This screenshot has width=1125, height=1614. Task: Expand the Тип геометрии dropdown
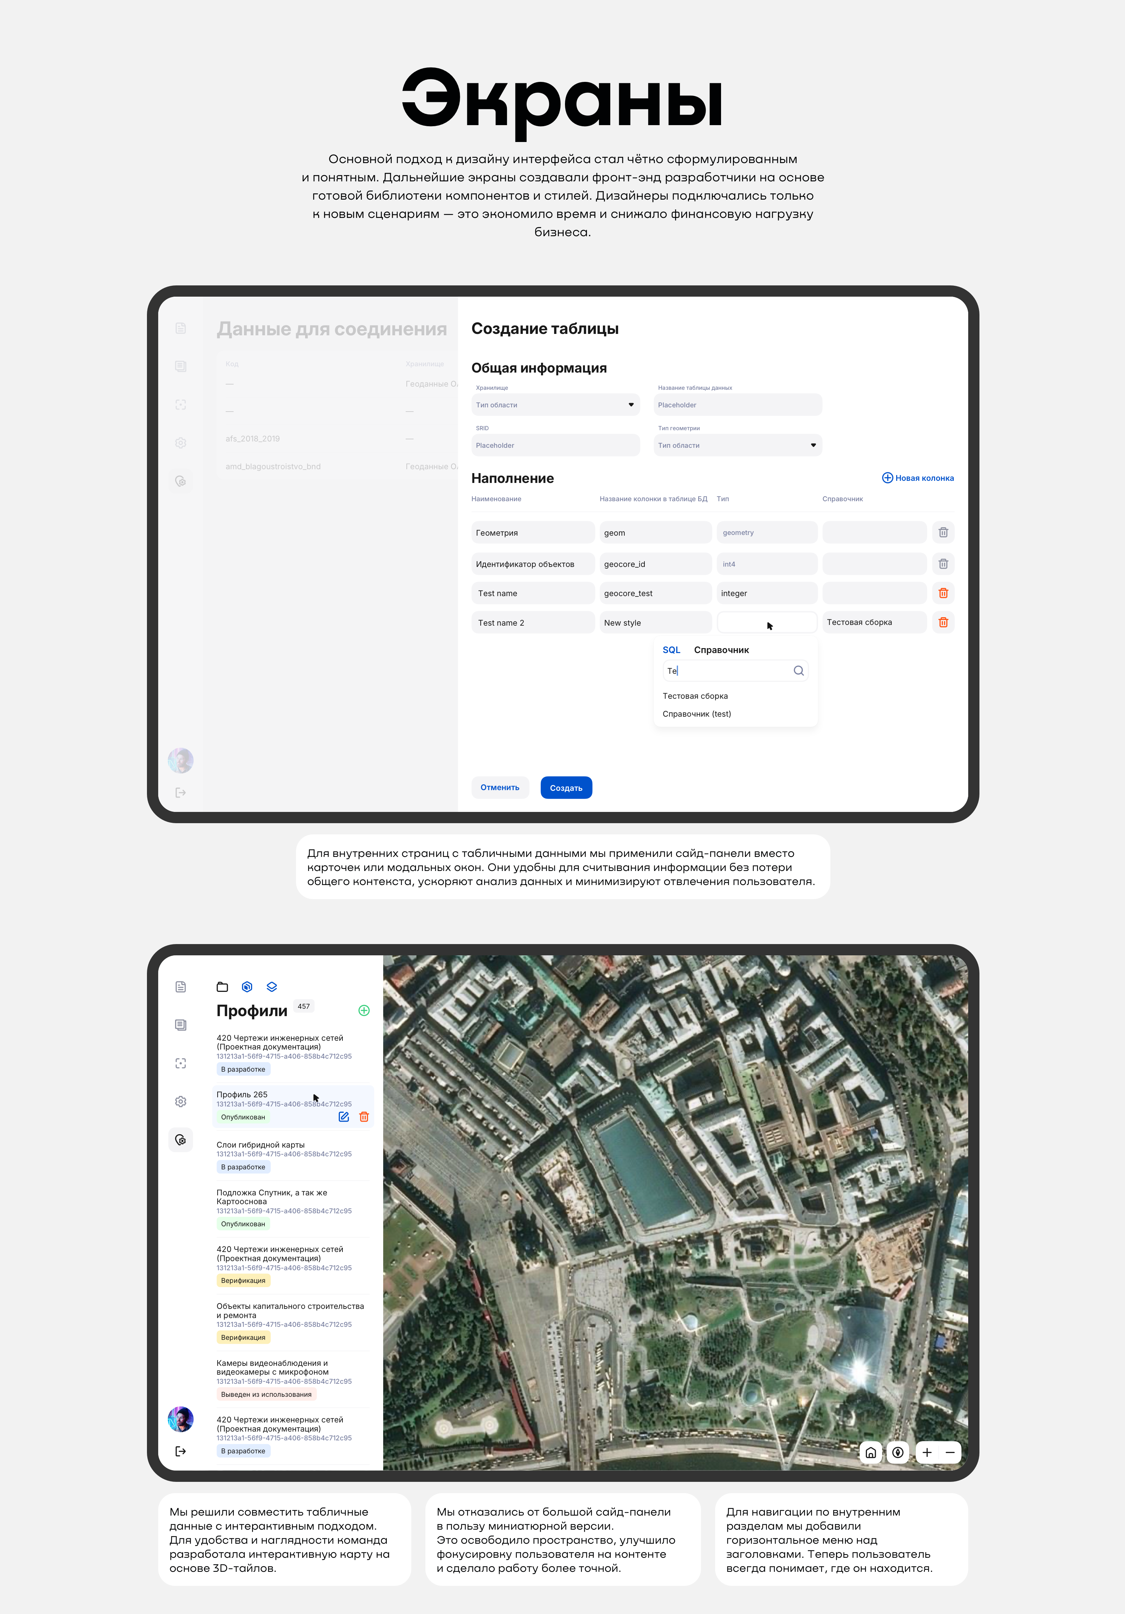tap(738, 445)
